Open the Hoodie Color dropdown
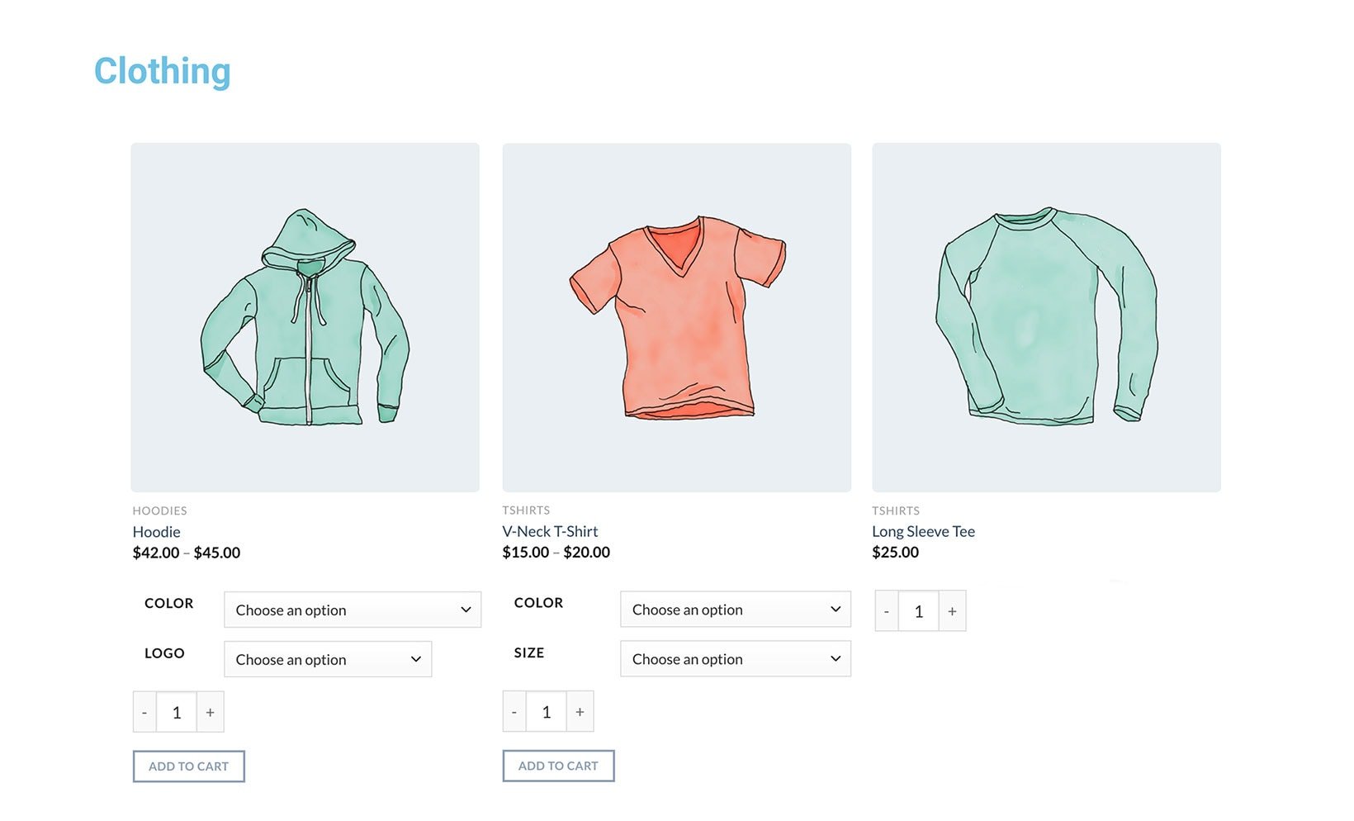1354x821 pixels. pyautogui.click(x=352, y=610)
